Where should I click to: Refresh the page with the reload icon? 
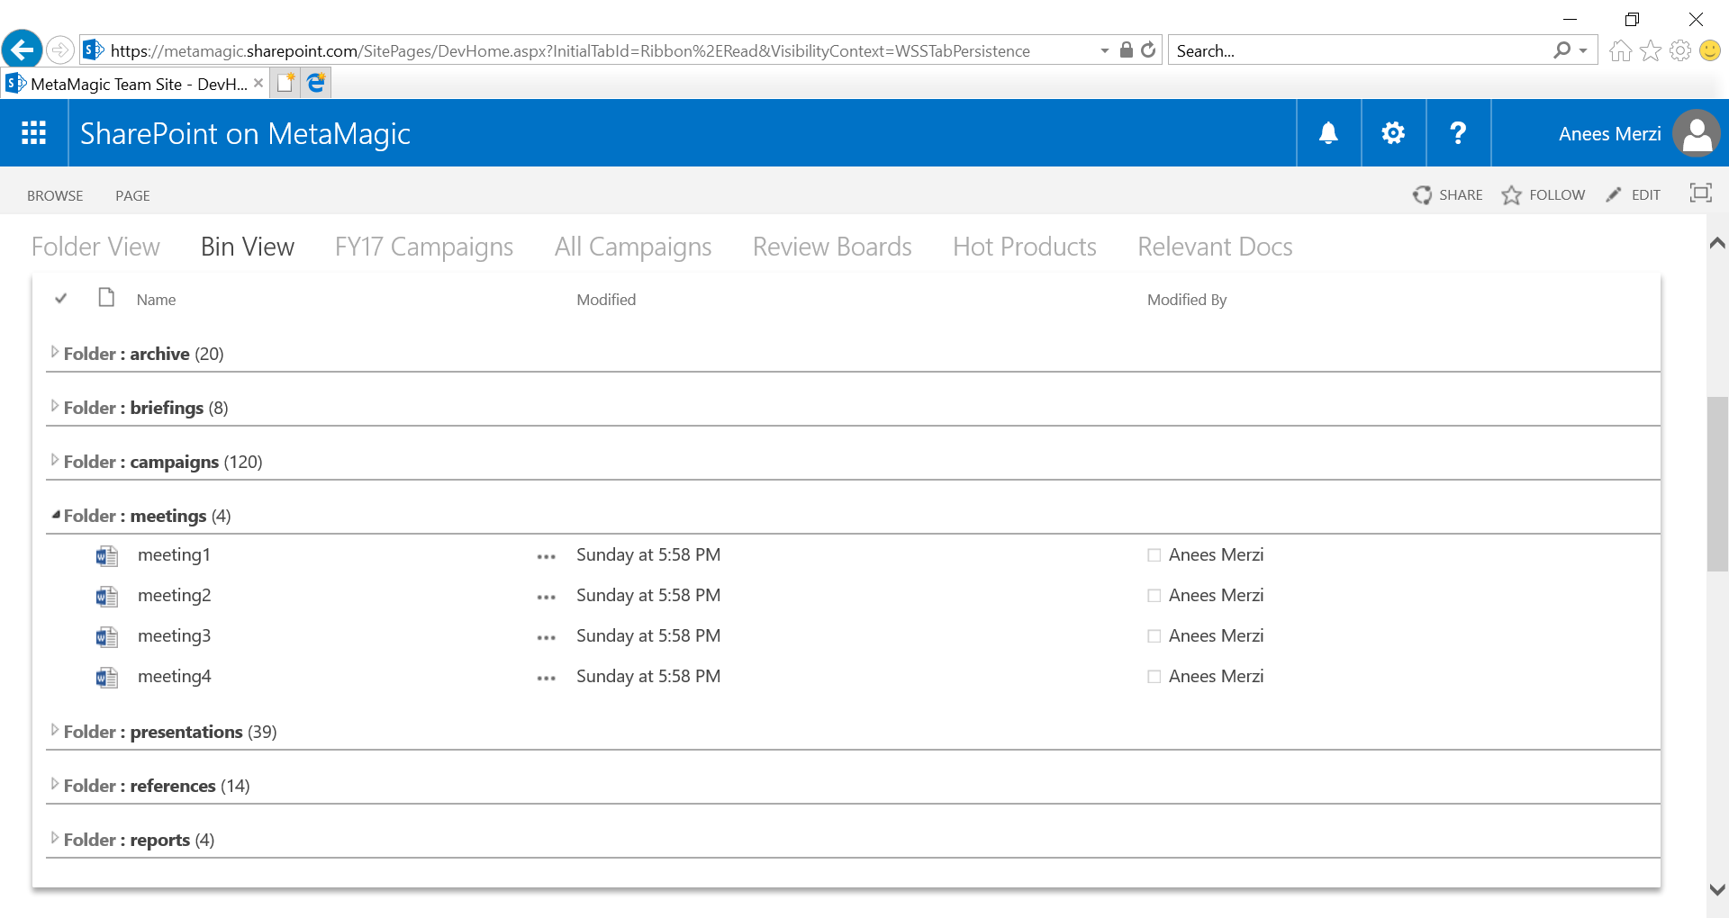coord(1148,50)
